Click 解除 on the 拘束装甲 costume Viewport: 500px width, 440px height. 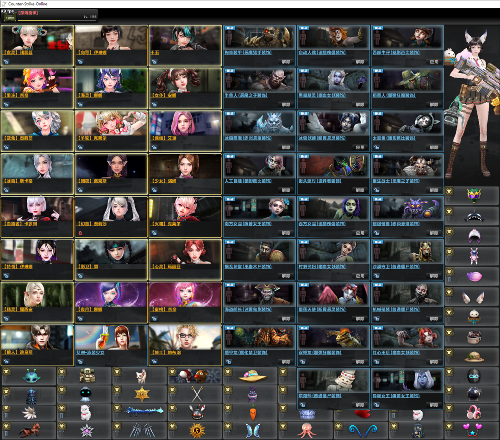286,62
